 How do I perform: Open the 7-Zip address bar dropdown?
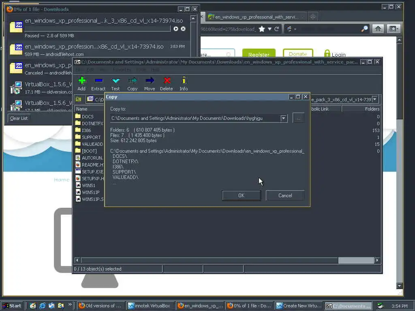[x=375, y=100]
